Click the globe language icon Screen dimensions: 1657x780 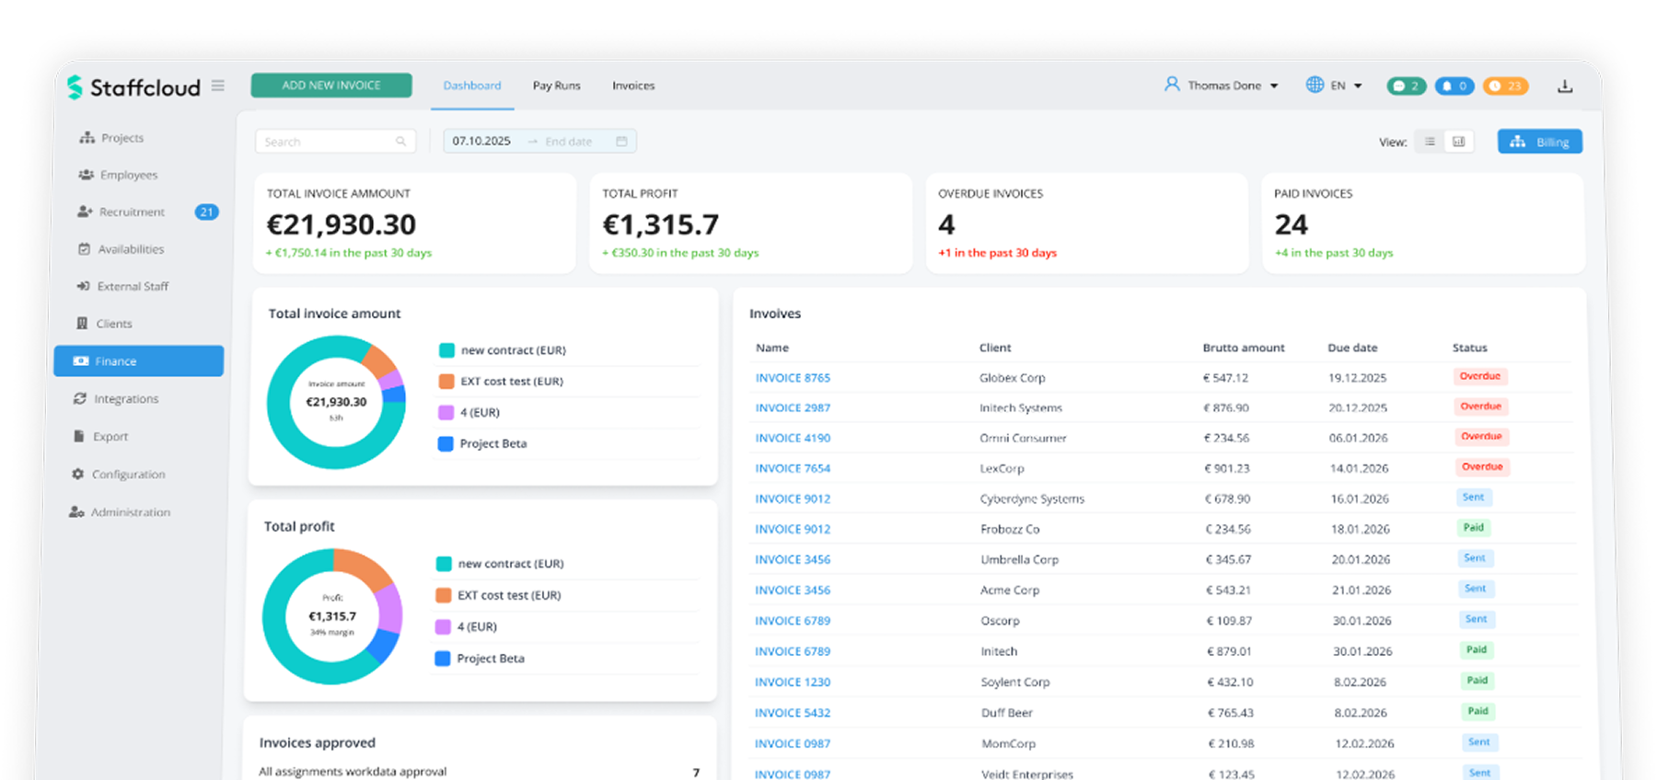1315,85
